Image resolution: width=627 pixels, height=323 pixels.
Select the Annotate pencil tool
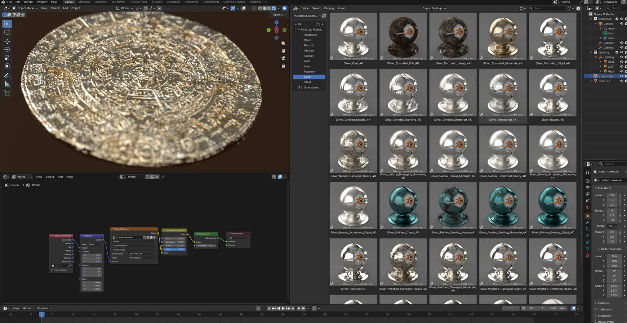[x=7, y=76]
